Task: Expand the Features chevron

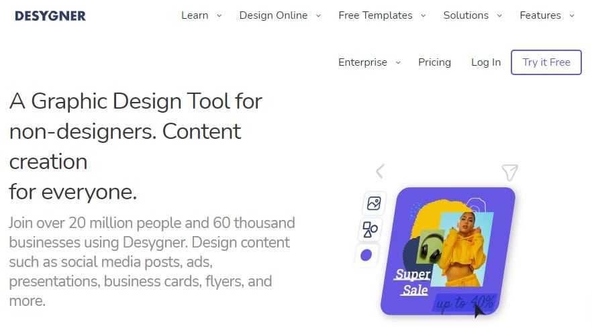Action: (x=572, y=16)
